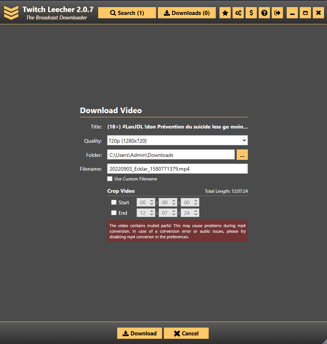Increase the Start minutes stepper

[174, 200]
